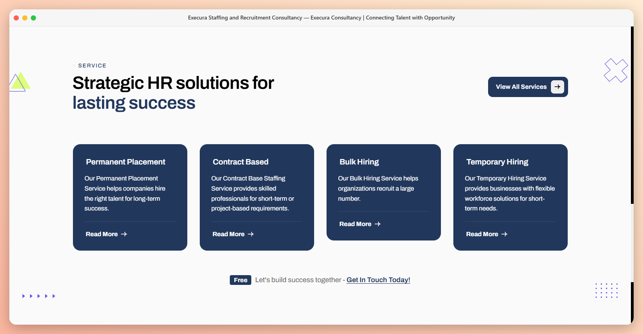Image resolution: width=643 pixels, height=334 pixels.
Task: Follow the Get In Touch Today link
Action: point(378,280)
